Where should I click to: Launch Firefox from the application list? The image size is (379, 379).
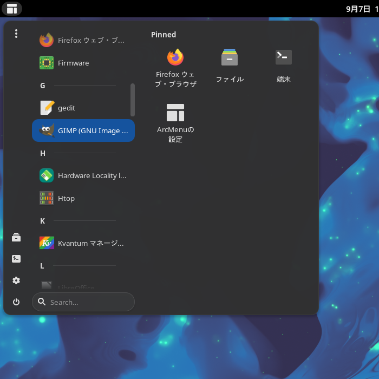point(83,40)
